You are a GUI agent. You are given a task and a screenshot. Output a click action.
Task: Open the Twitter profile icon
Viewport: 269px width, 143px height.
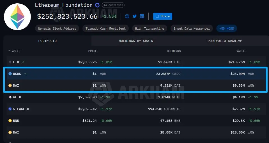(x=135, y=16)
